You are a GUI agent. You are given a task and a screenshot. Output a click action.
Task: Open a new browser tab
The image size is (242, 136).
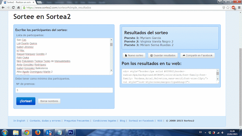pyautogui.click(x=39, y=2)
